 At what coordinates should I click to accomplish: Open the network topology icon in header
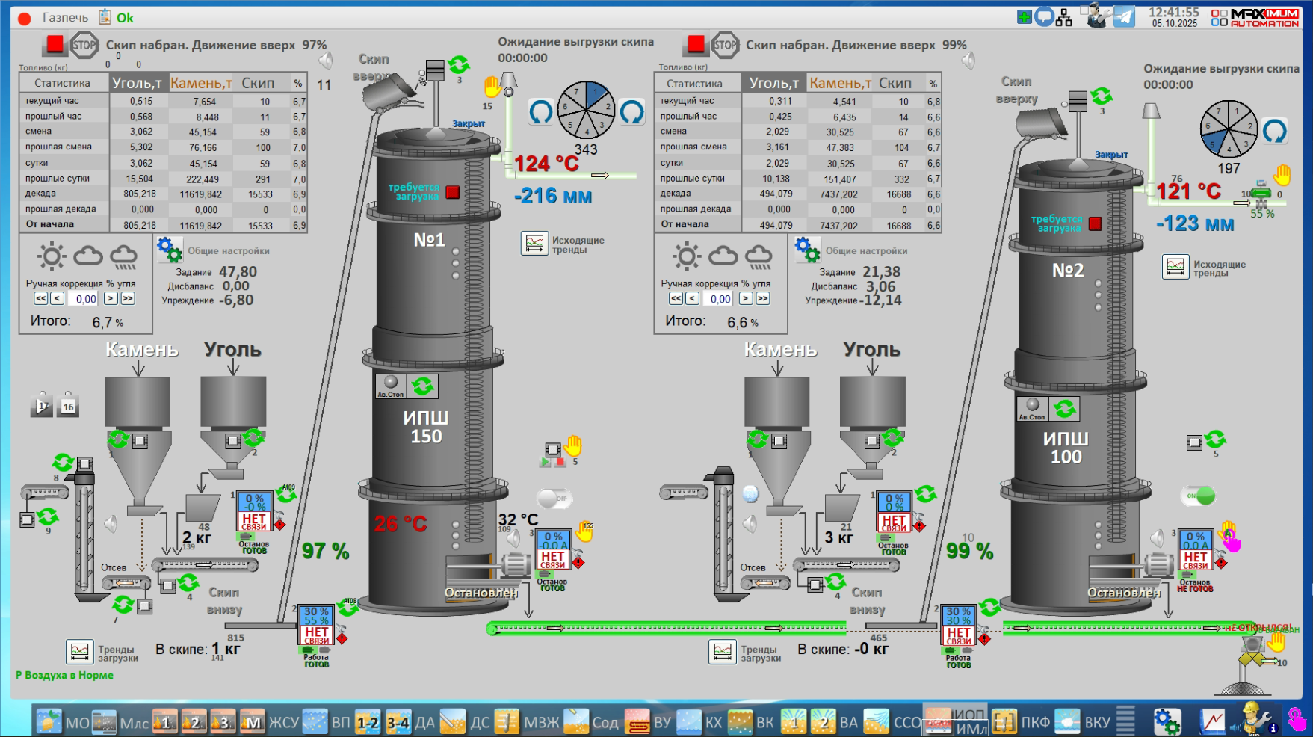(x=1064, y=17)
